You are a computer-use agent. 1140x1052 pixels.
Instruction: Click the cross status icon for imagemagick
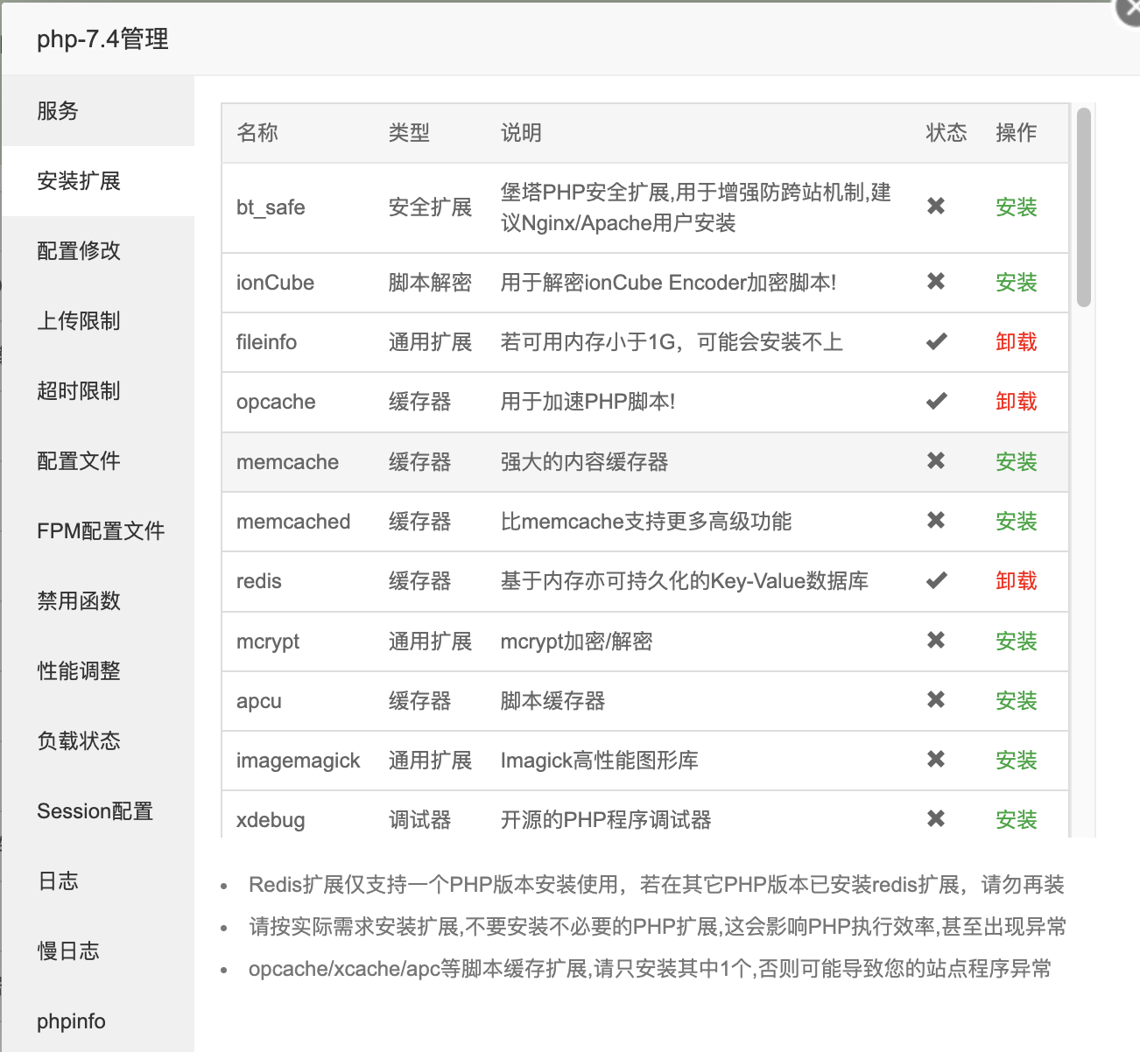935,761
